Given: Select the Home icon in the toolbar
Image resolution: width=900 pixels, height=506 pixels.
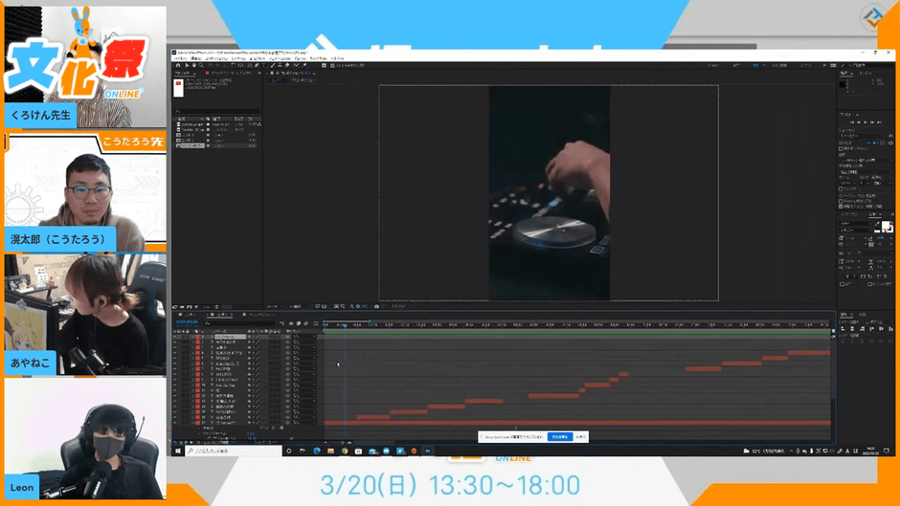Looking at the screenshot, I should [177, 65].
